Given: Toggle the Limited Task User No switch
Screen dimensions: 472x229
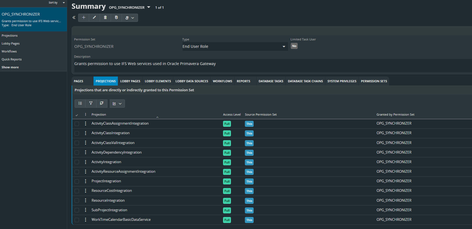Looking at the screenshot, I should (294, 46).
